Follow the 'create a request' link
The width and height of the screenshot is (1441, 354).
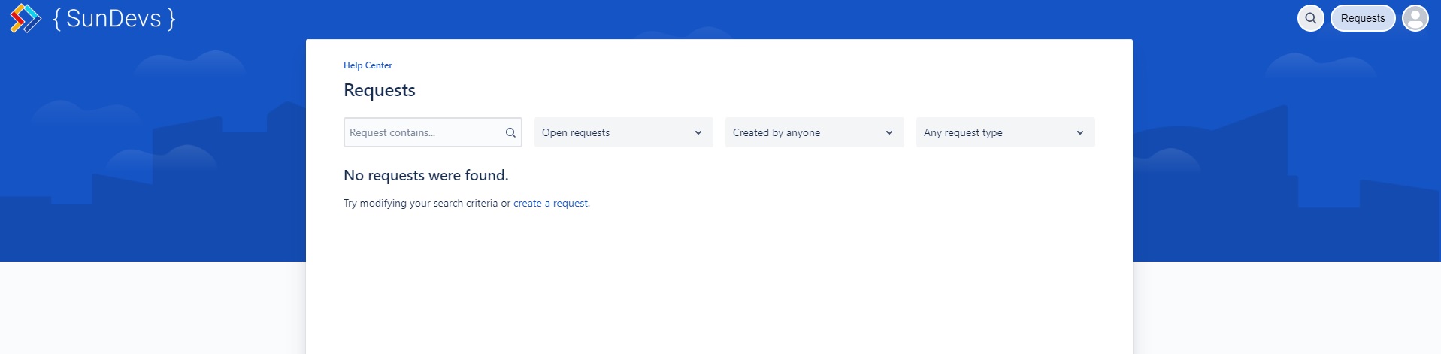550,203
